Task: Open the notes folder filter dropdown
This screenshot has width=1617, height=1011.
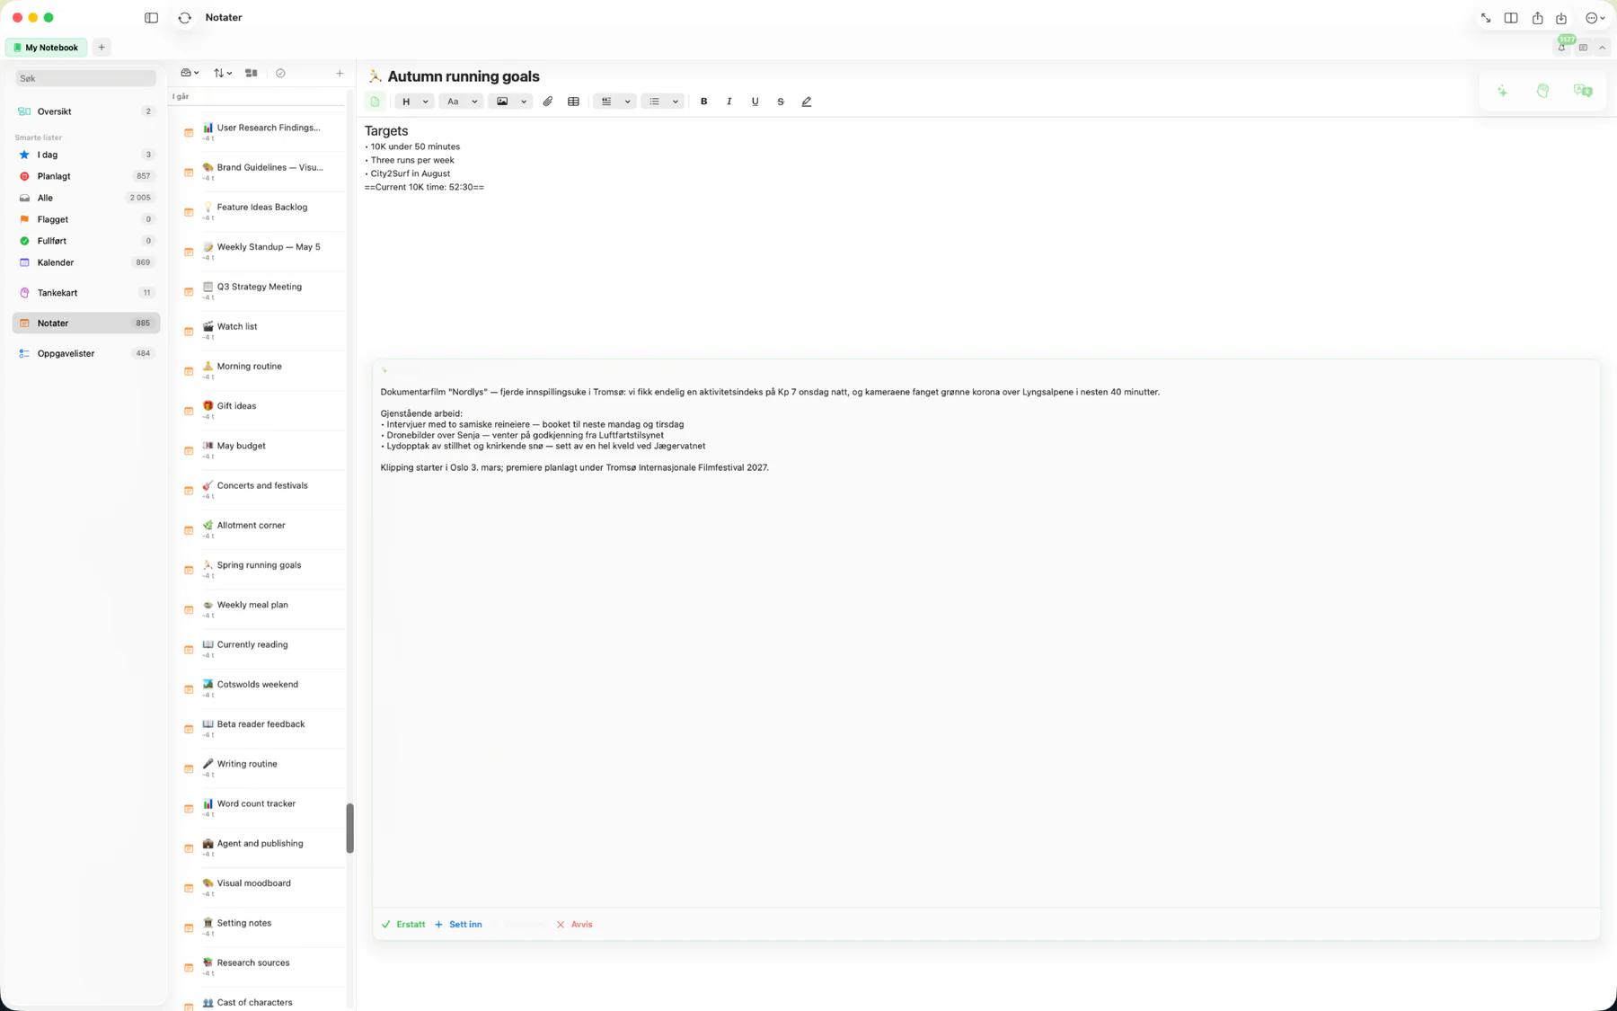Action: tap(190, 73)
